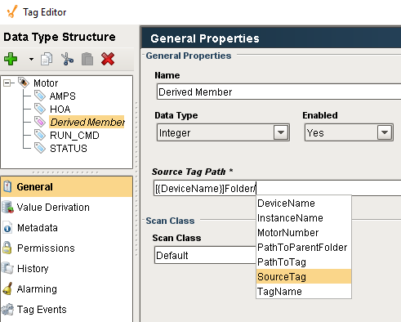Click the green plus Add member icon

(x=11, y=59)
